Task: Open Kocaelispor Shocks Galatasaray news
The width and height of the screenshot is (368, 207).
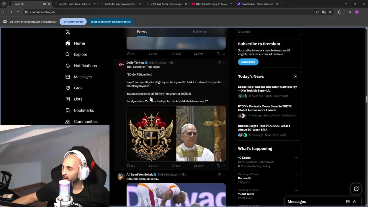Action: [x=267, y=89]
